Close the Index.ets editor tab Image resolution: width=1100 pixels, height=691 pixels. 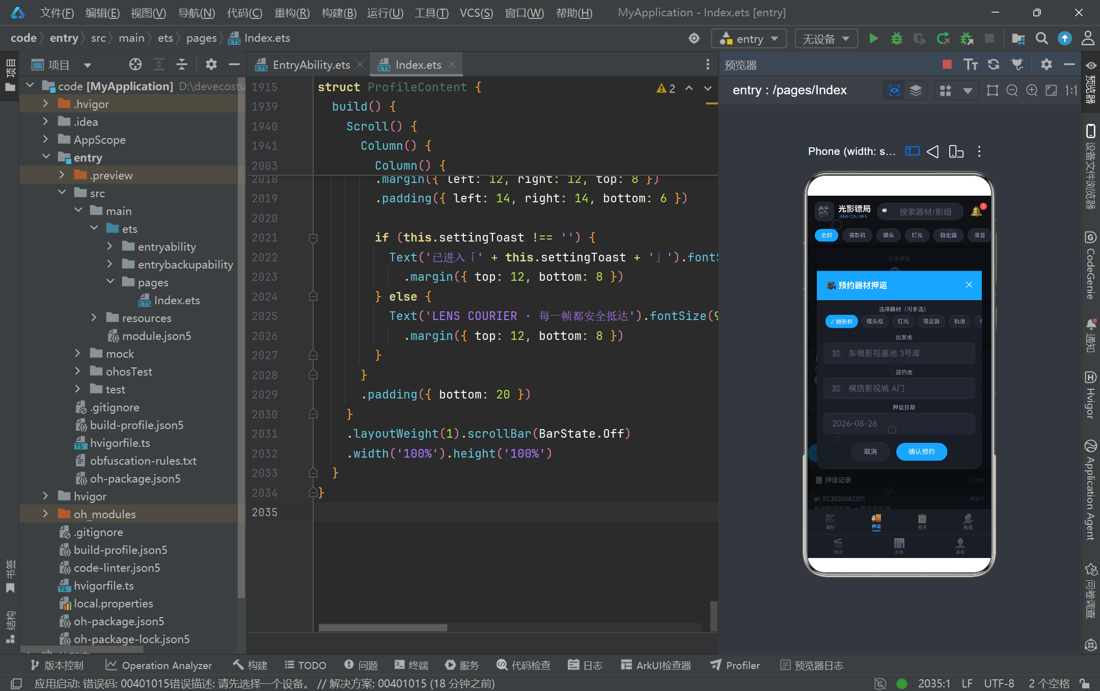[x=452, y=65]
